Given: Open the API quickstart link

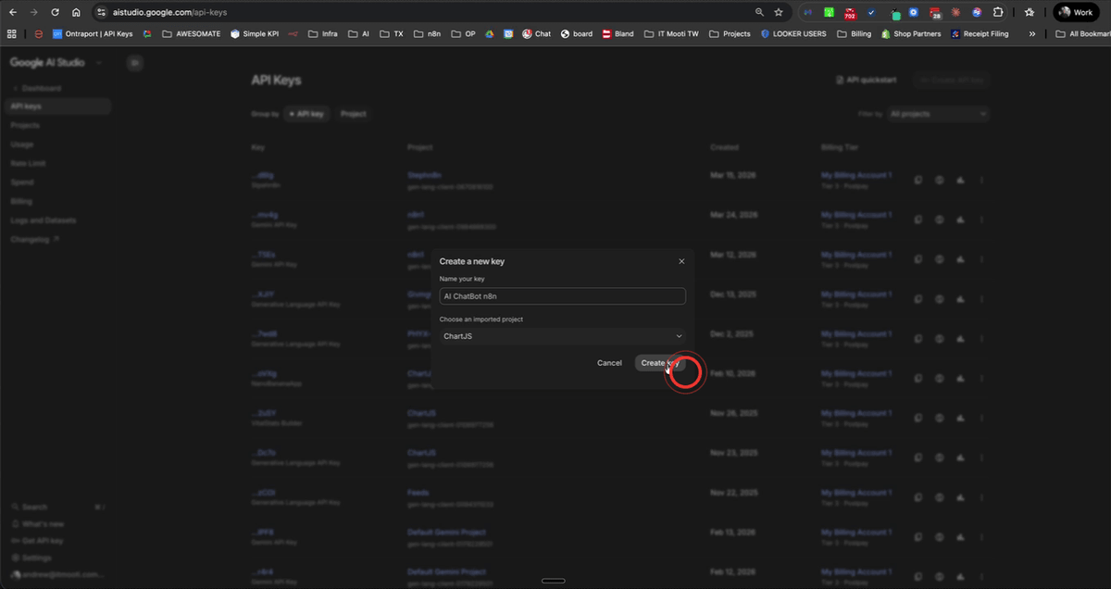Looking at the screenshot, I should tap(867, 81).
